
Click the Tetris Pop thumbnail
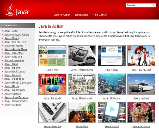(x=52, y=84)
